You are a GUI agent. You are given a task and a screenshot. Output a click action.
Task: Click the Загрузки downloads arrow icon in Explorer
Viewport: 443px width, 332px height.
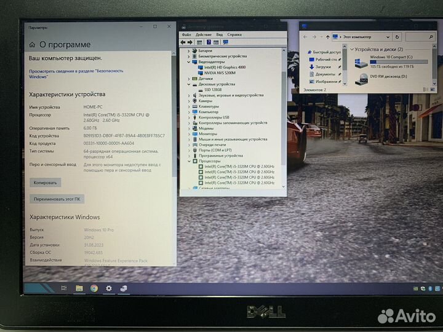[x=311, y=67]
